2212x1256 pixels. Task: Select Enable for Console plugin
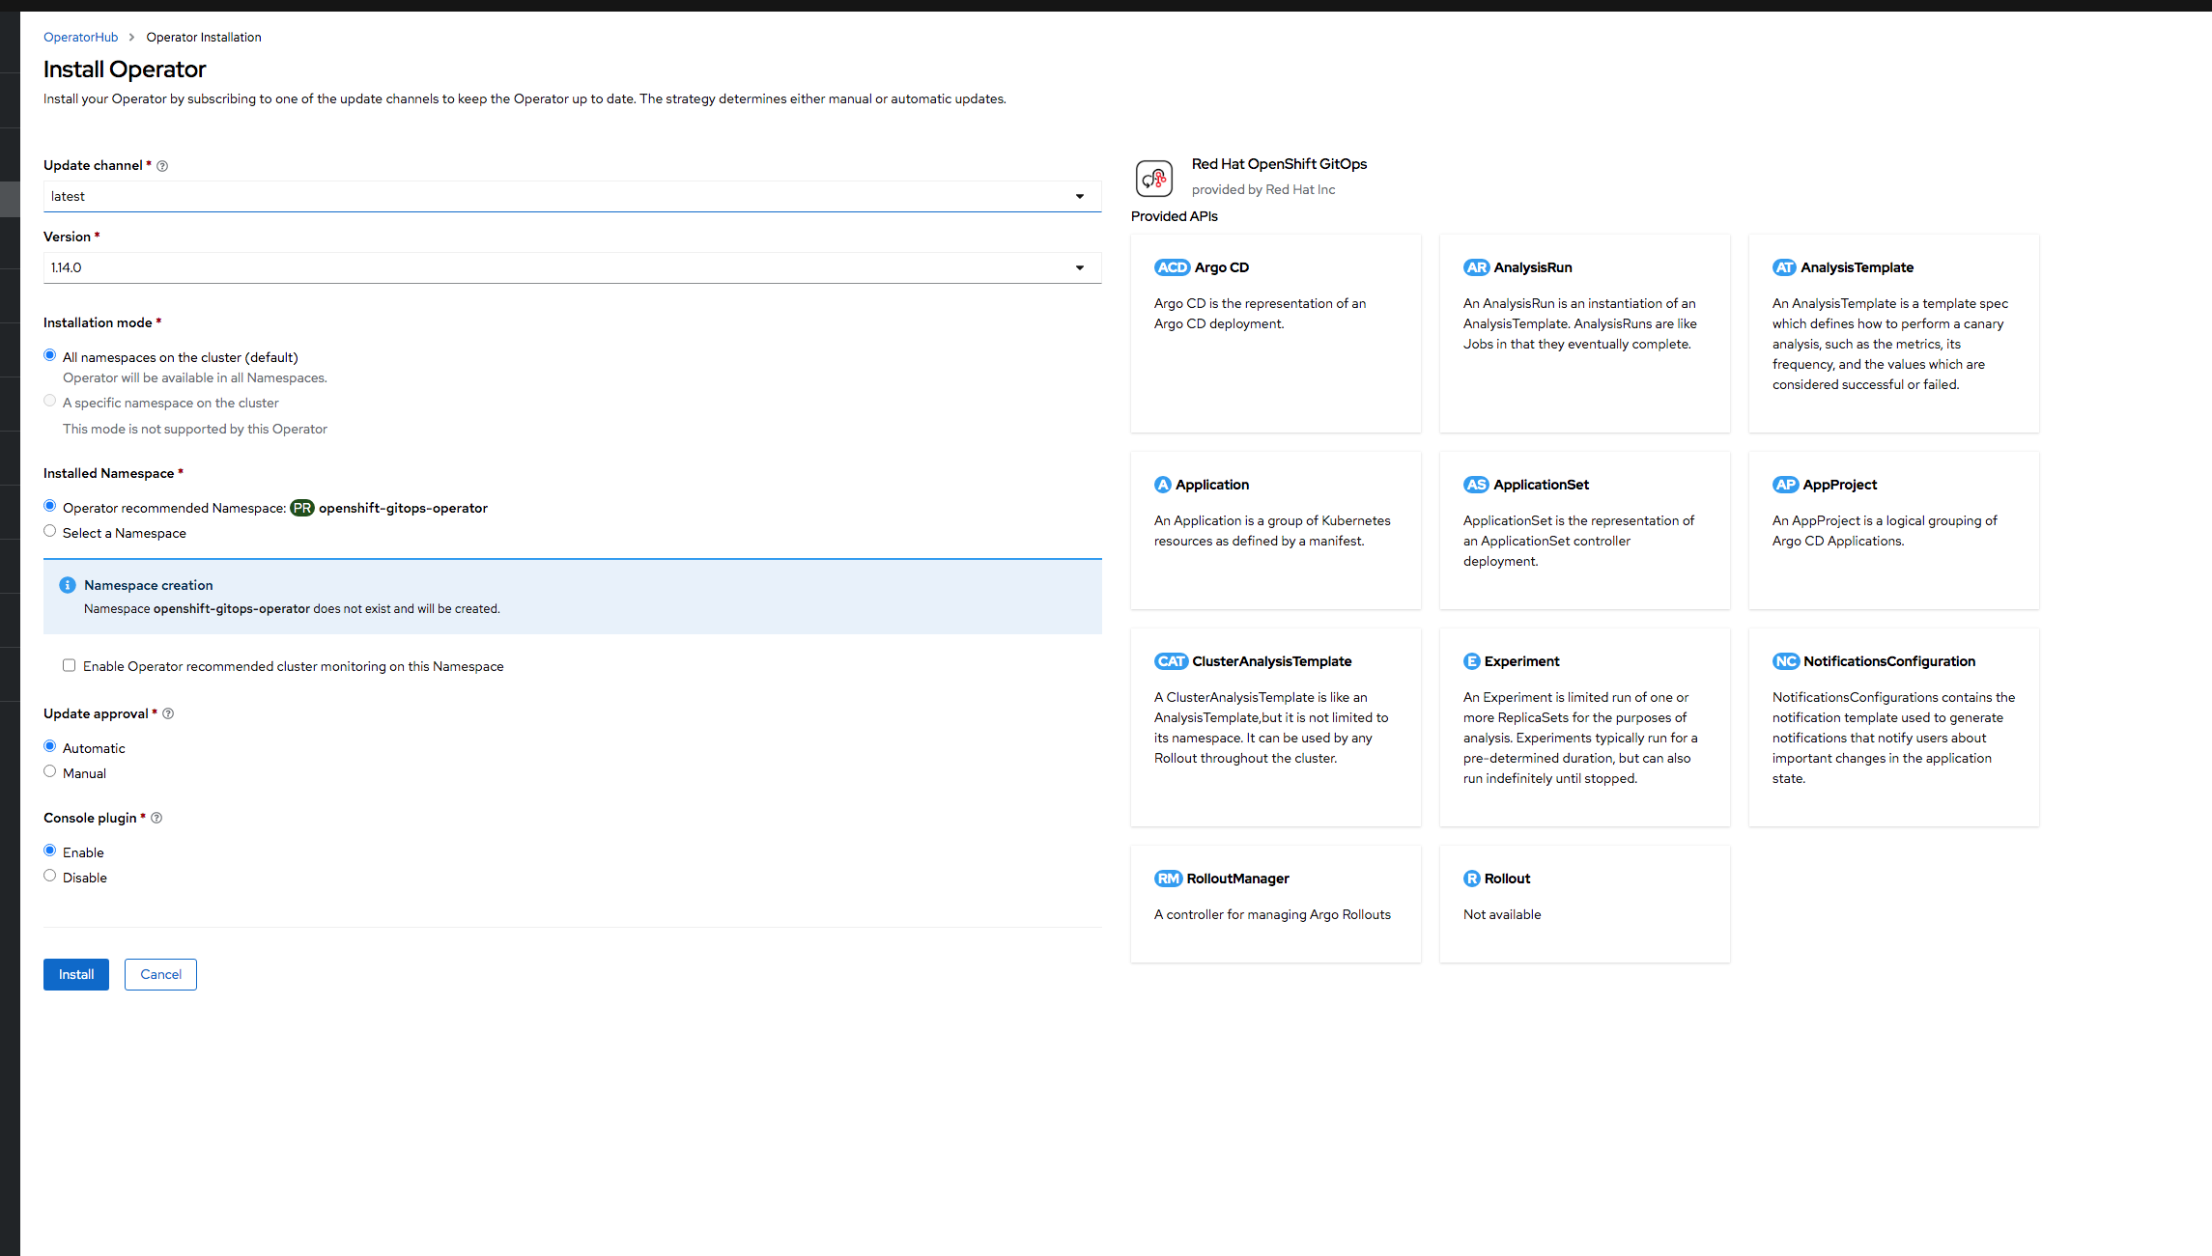click(x=50, y=851)
